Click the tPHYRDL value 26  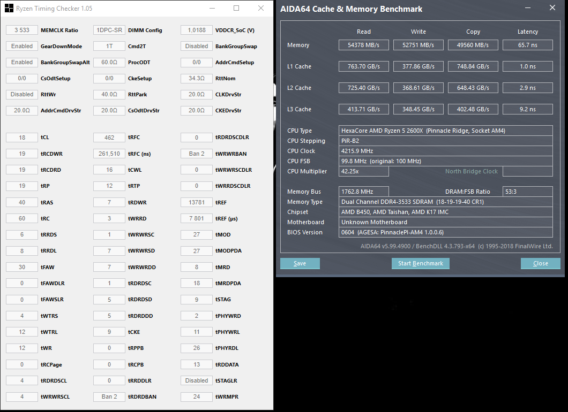click(x=196, y=348)
